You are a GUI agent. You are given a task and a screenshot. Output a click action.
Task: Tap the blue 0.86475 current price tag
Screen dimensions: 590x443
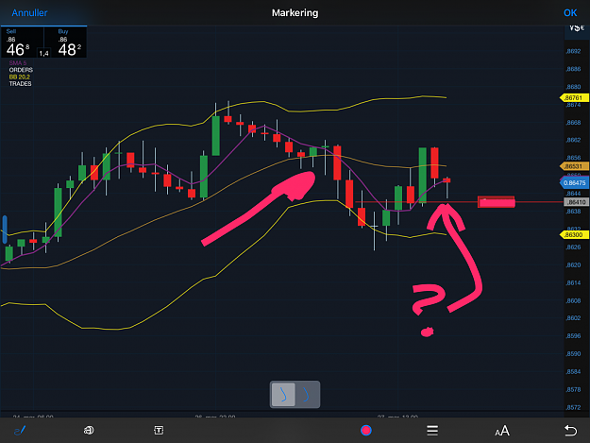coord(574,183)
